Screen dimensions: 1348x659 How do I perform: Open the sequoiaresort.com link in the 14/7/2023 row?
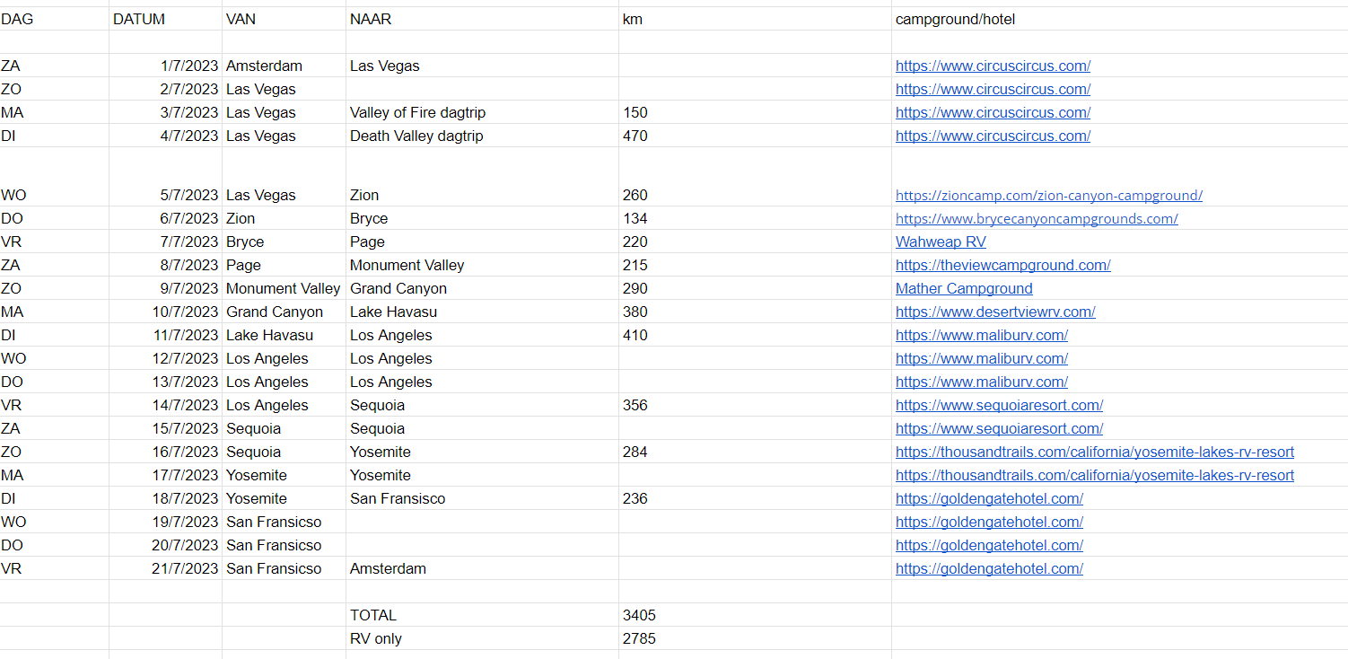999,406
